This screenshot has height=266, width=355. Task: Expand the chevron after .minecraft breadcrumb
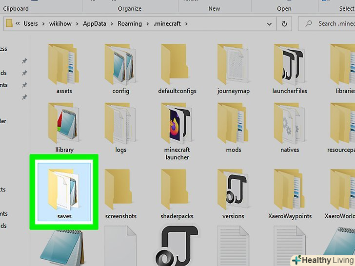[186, 24]
